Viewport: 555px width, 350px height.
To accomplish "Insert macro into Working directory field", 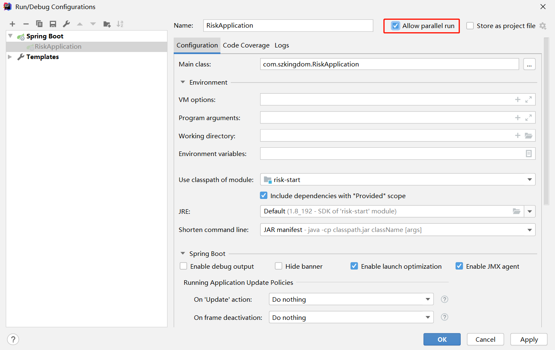I will tap(517, 135).
